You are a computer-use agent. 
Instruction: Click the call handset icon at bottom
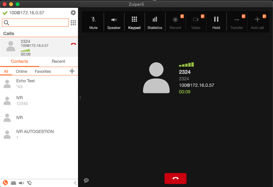[x=30, y=183]
